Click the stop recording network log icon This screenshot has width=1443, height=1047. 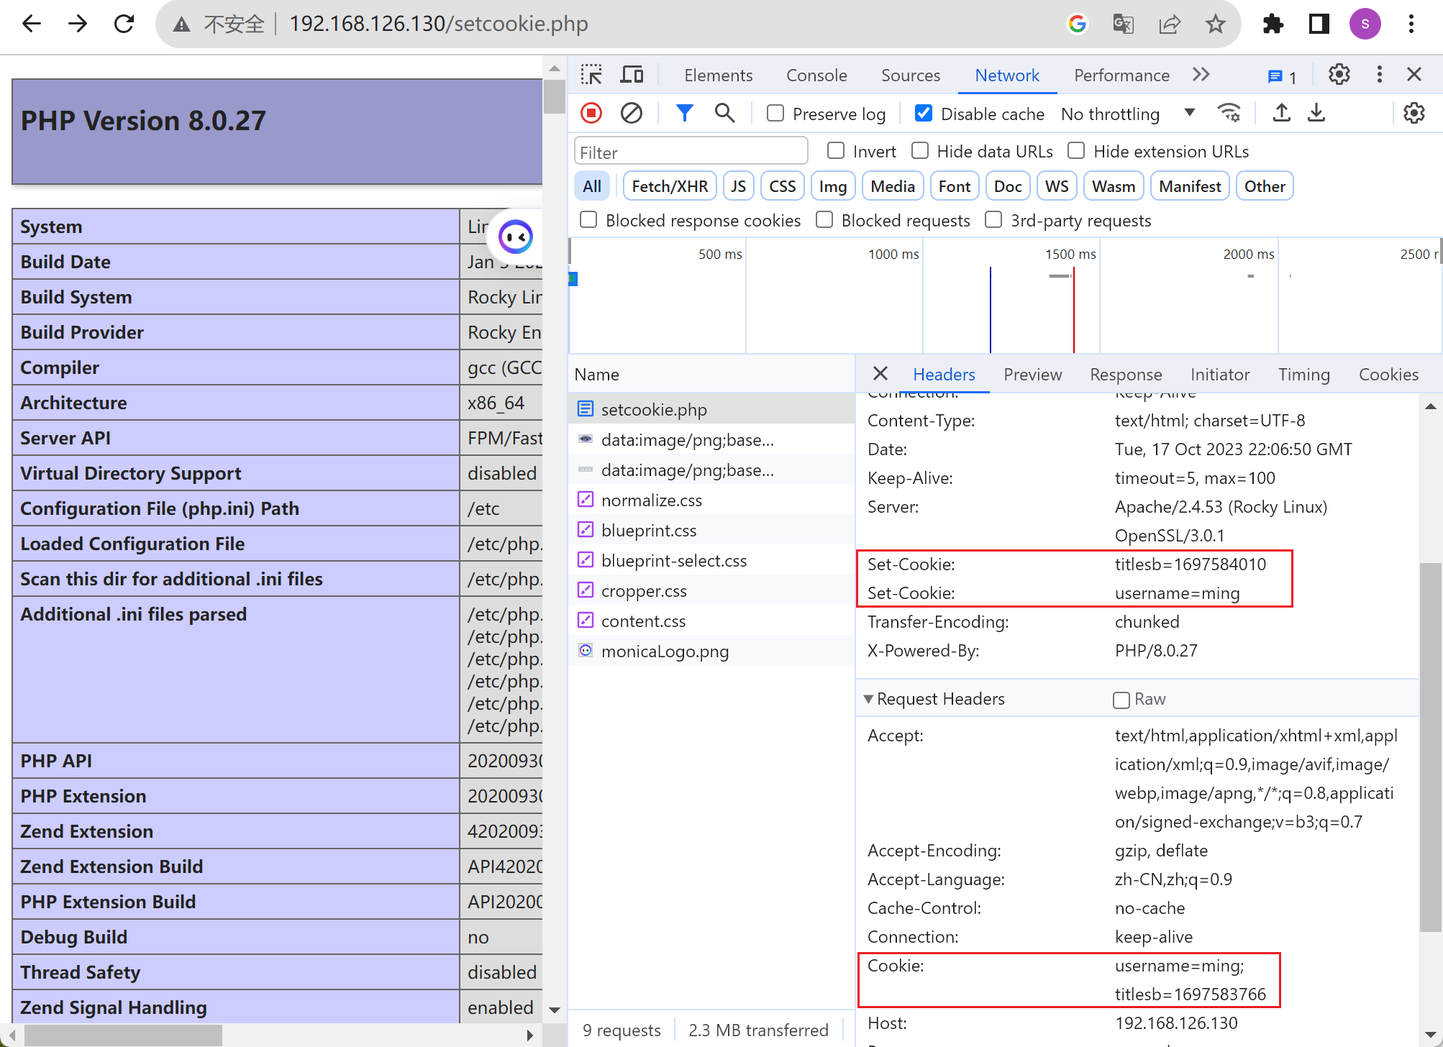click(x=591, y=113)
